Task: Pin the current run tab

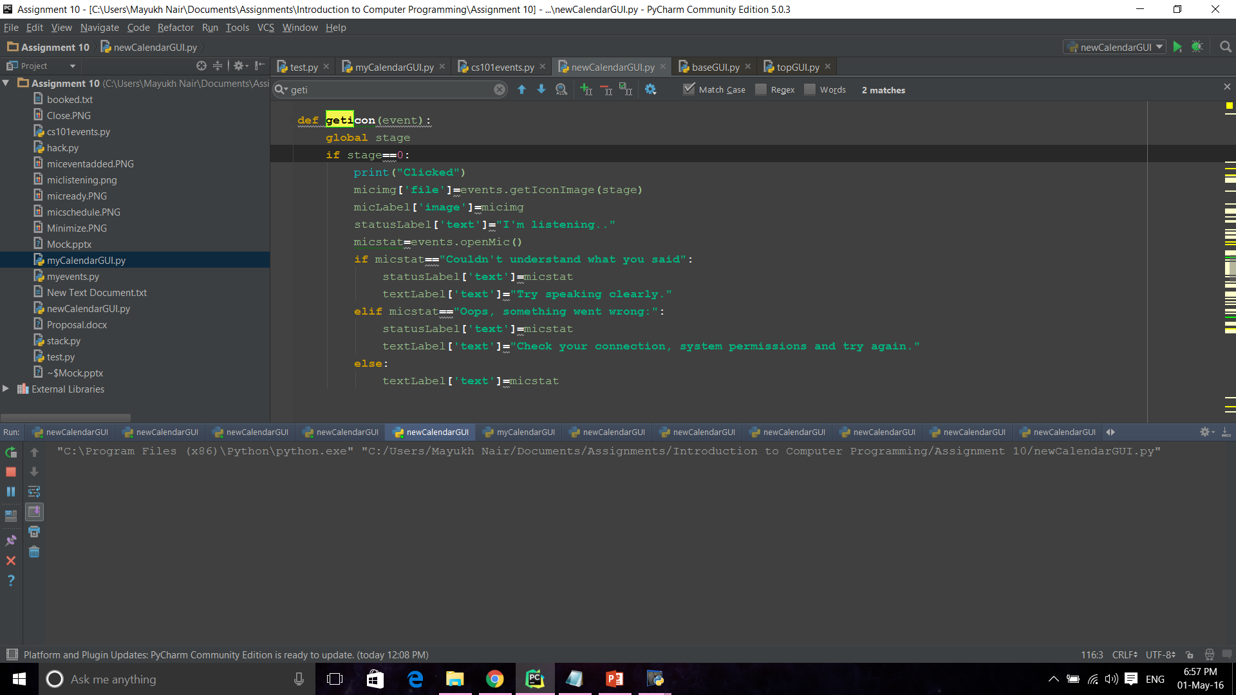Action: coord(11,541)
